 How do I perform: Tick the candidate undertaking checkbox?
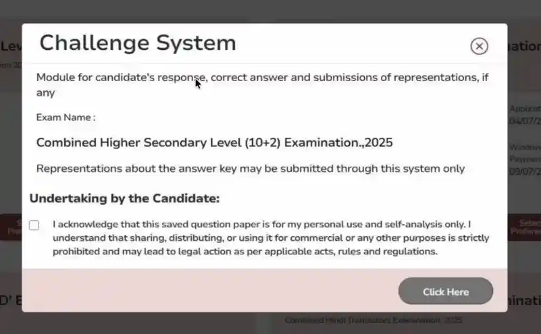click(34, 225)
